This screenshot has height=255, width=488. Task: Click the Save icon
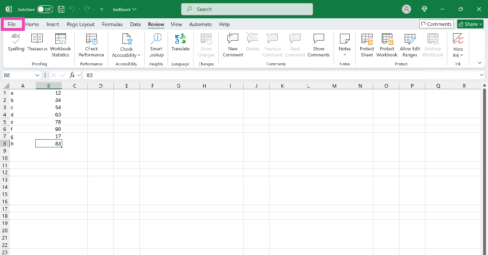[x=61, y=9]
